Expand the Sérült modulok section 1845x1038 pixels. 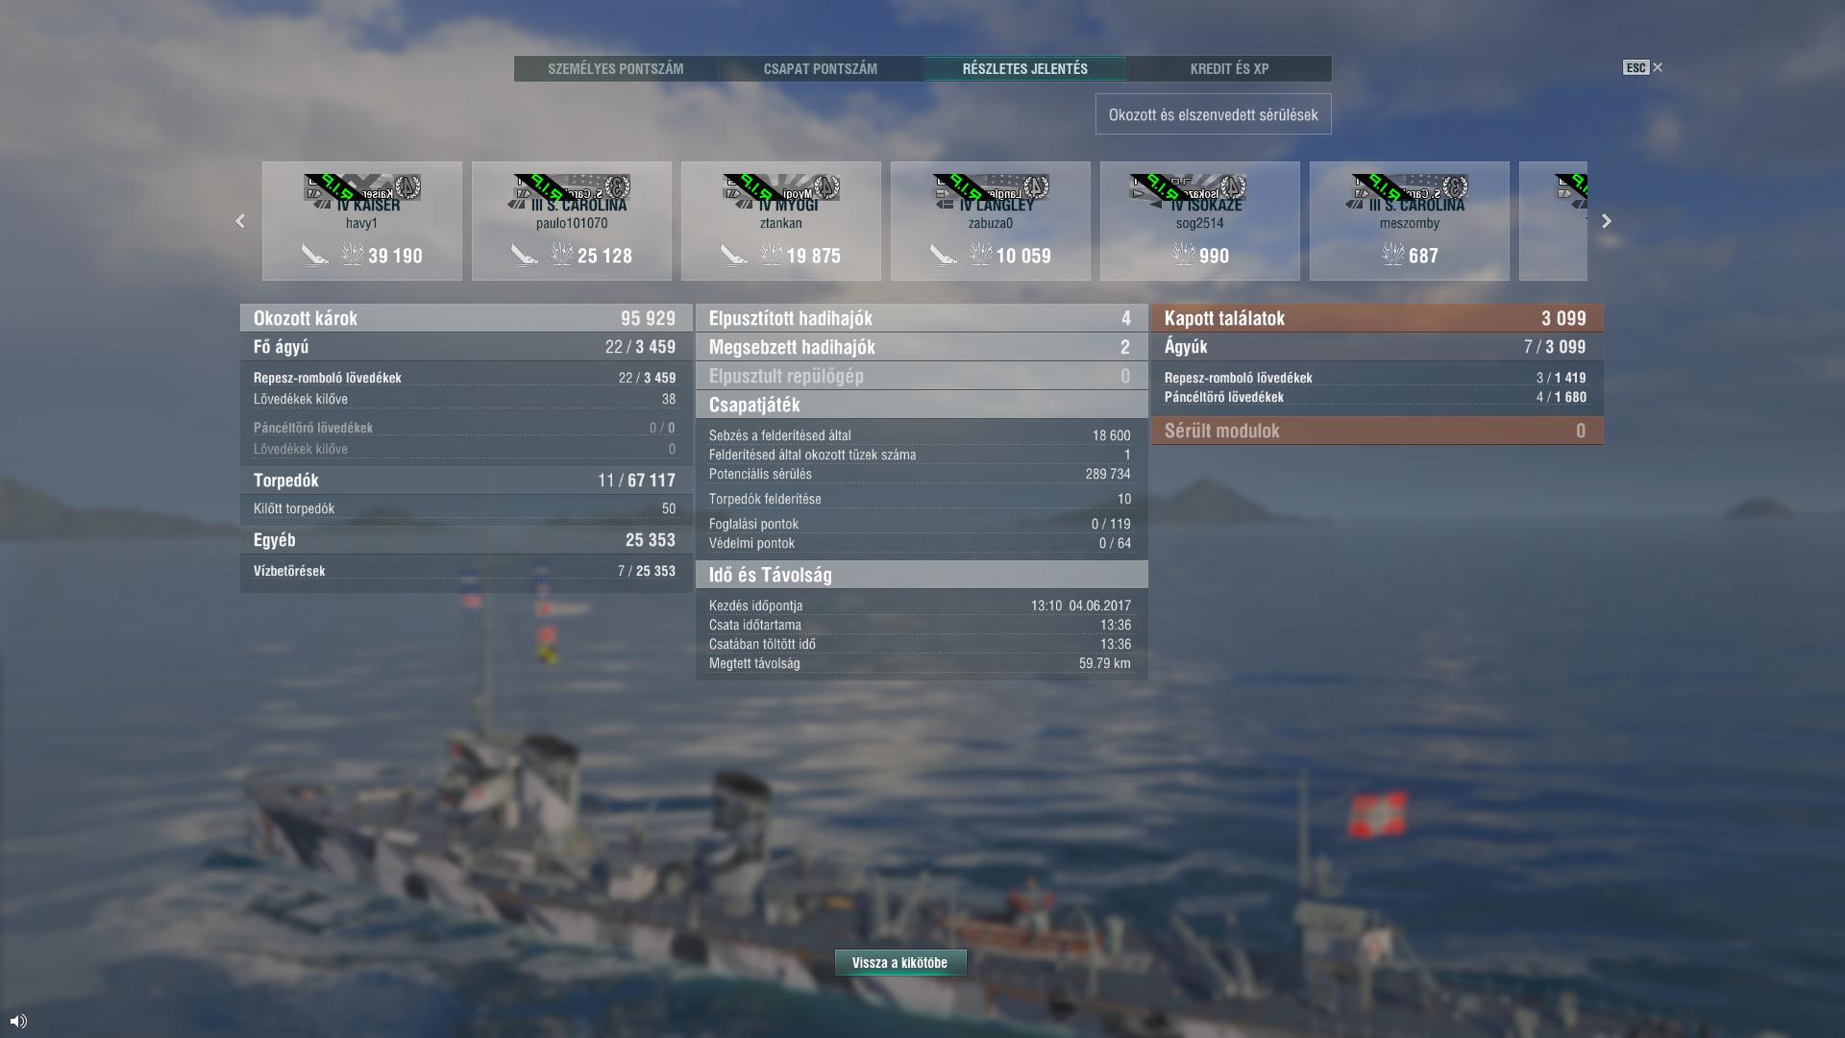pyautogui.click(x=1377, y=431)
